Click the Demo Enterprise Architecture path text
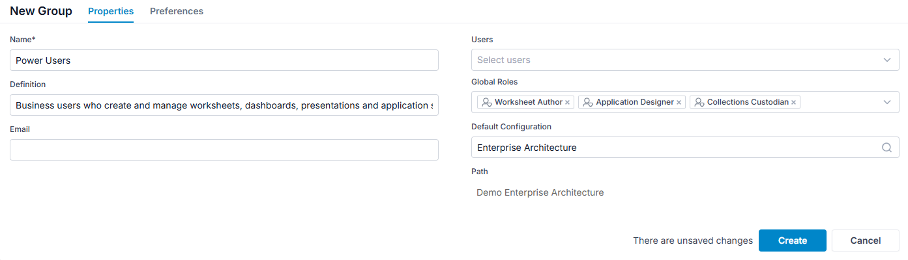The height and width of the screenshot is (260, 908). 540,192
